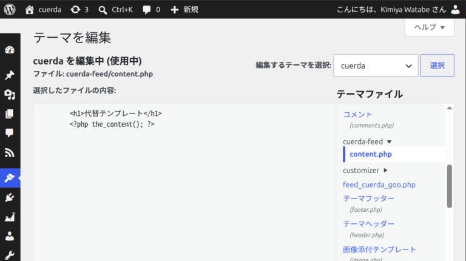466x261 pixels.
Task: Open the Users sidebar icon
Action: 10,236
